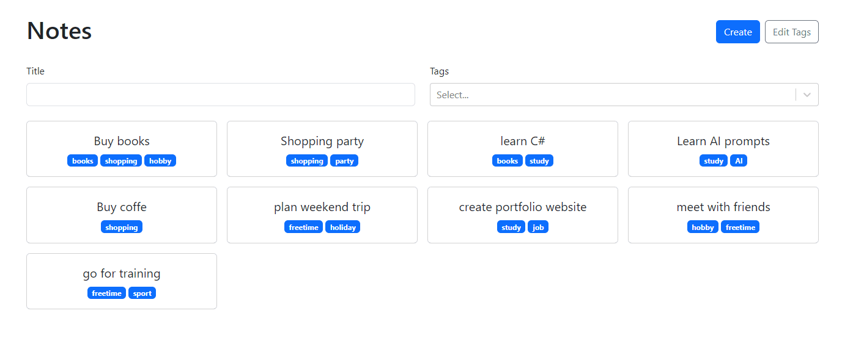Click the party tag badge

(x=344, y=161)
